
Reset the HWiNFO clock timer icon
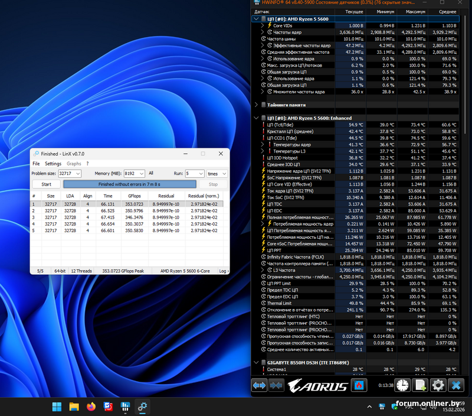[402, 385]
